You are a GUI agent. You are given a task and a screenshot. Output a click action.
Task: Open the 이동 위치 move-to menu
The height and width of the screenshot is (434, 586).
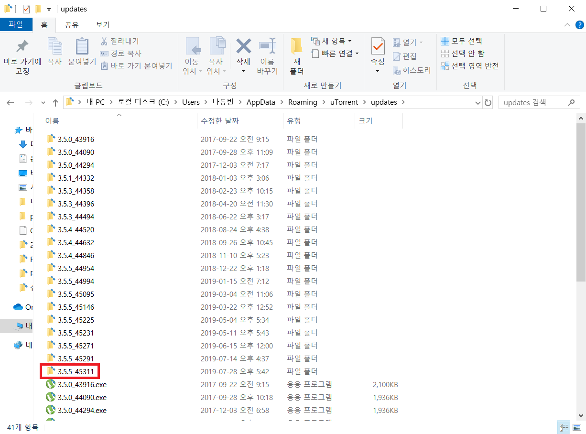[193, 56]
